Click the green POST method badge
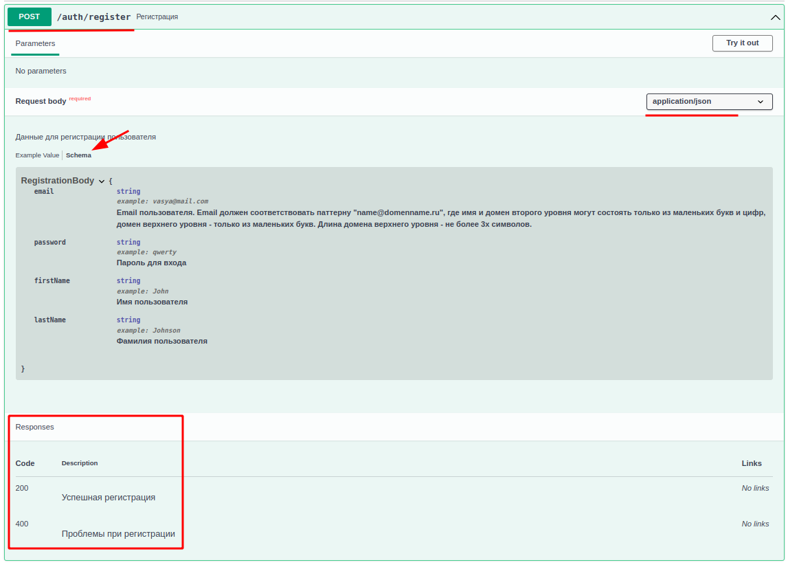788x567 pixels. click(30, 16)
